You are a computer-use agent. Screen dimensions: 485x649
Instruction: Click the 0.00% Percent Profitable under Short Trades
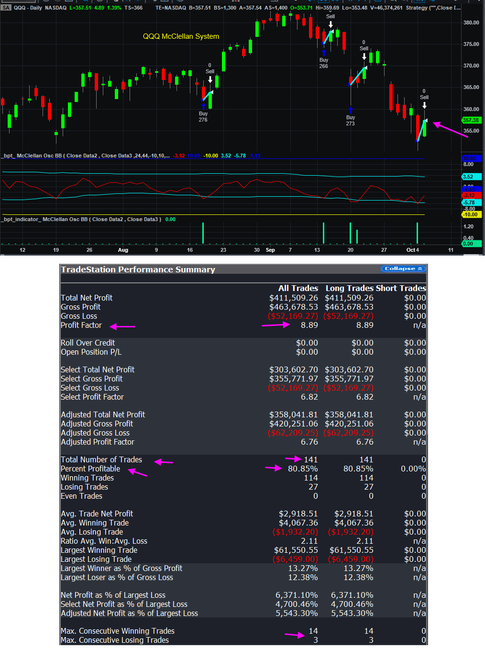(x=413, y=469)
